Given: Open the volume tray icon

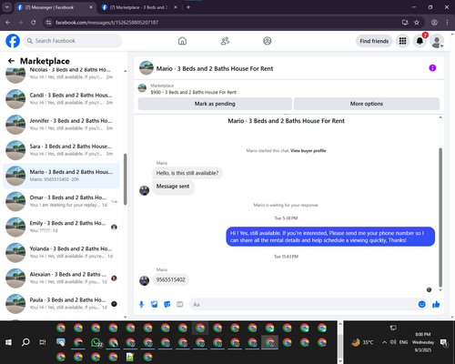Looking at the screenshot, I should click(393, 342).
